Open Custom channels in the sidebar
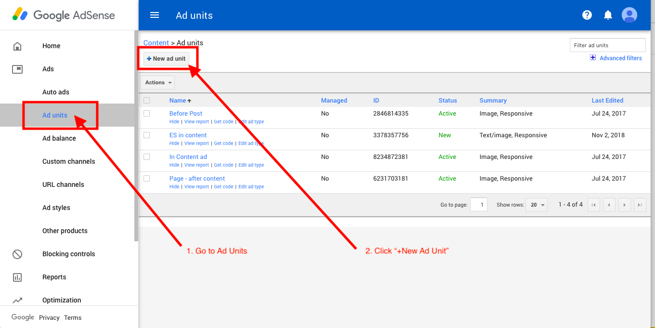 click(69, 161)
